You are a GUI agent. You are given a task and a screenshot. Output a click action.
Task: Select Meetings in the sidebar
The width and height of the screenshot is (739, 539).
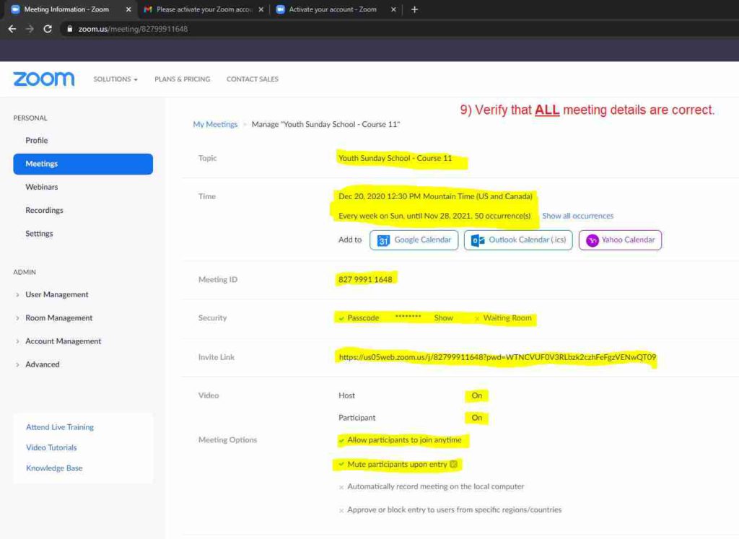83,164
